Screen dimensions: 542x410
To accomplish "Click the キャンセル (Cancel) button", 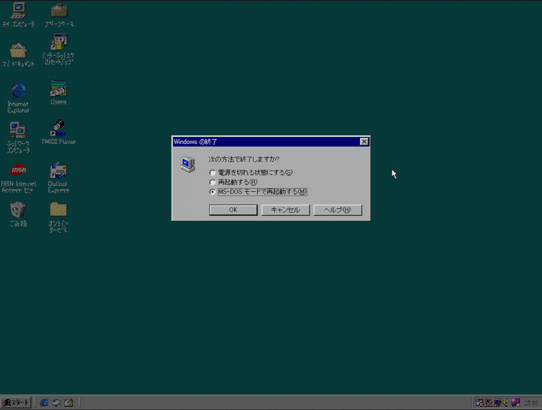I will click(285, 210).
